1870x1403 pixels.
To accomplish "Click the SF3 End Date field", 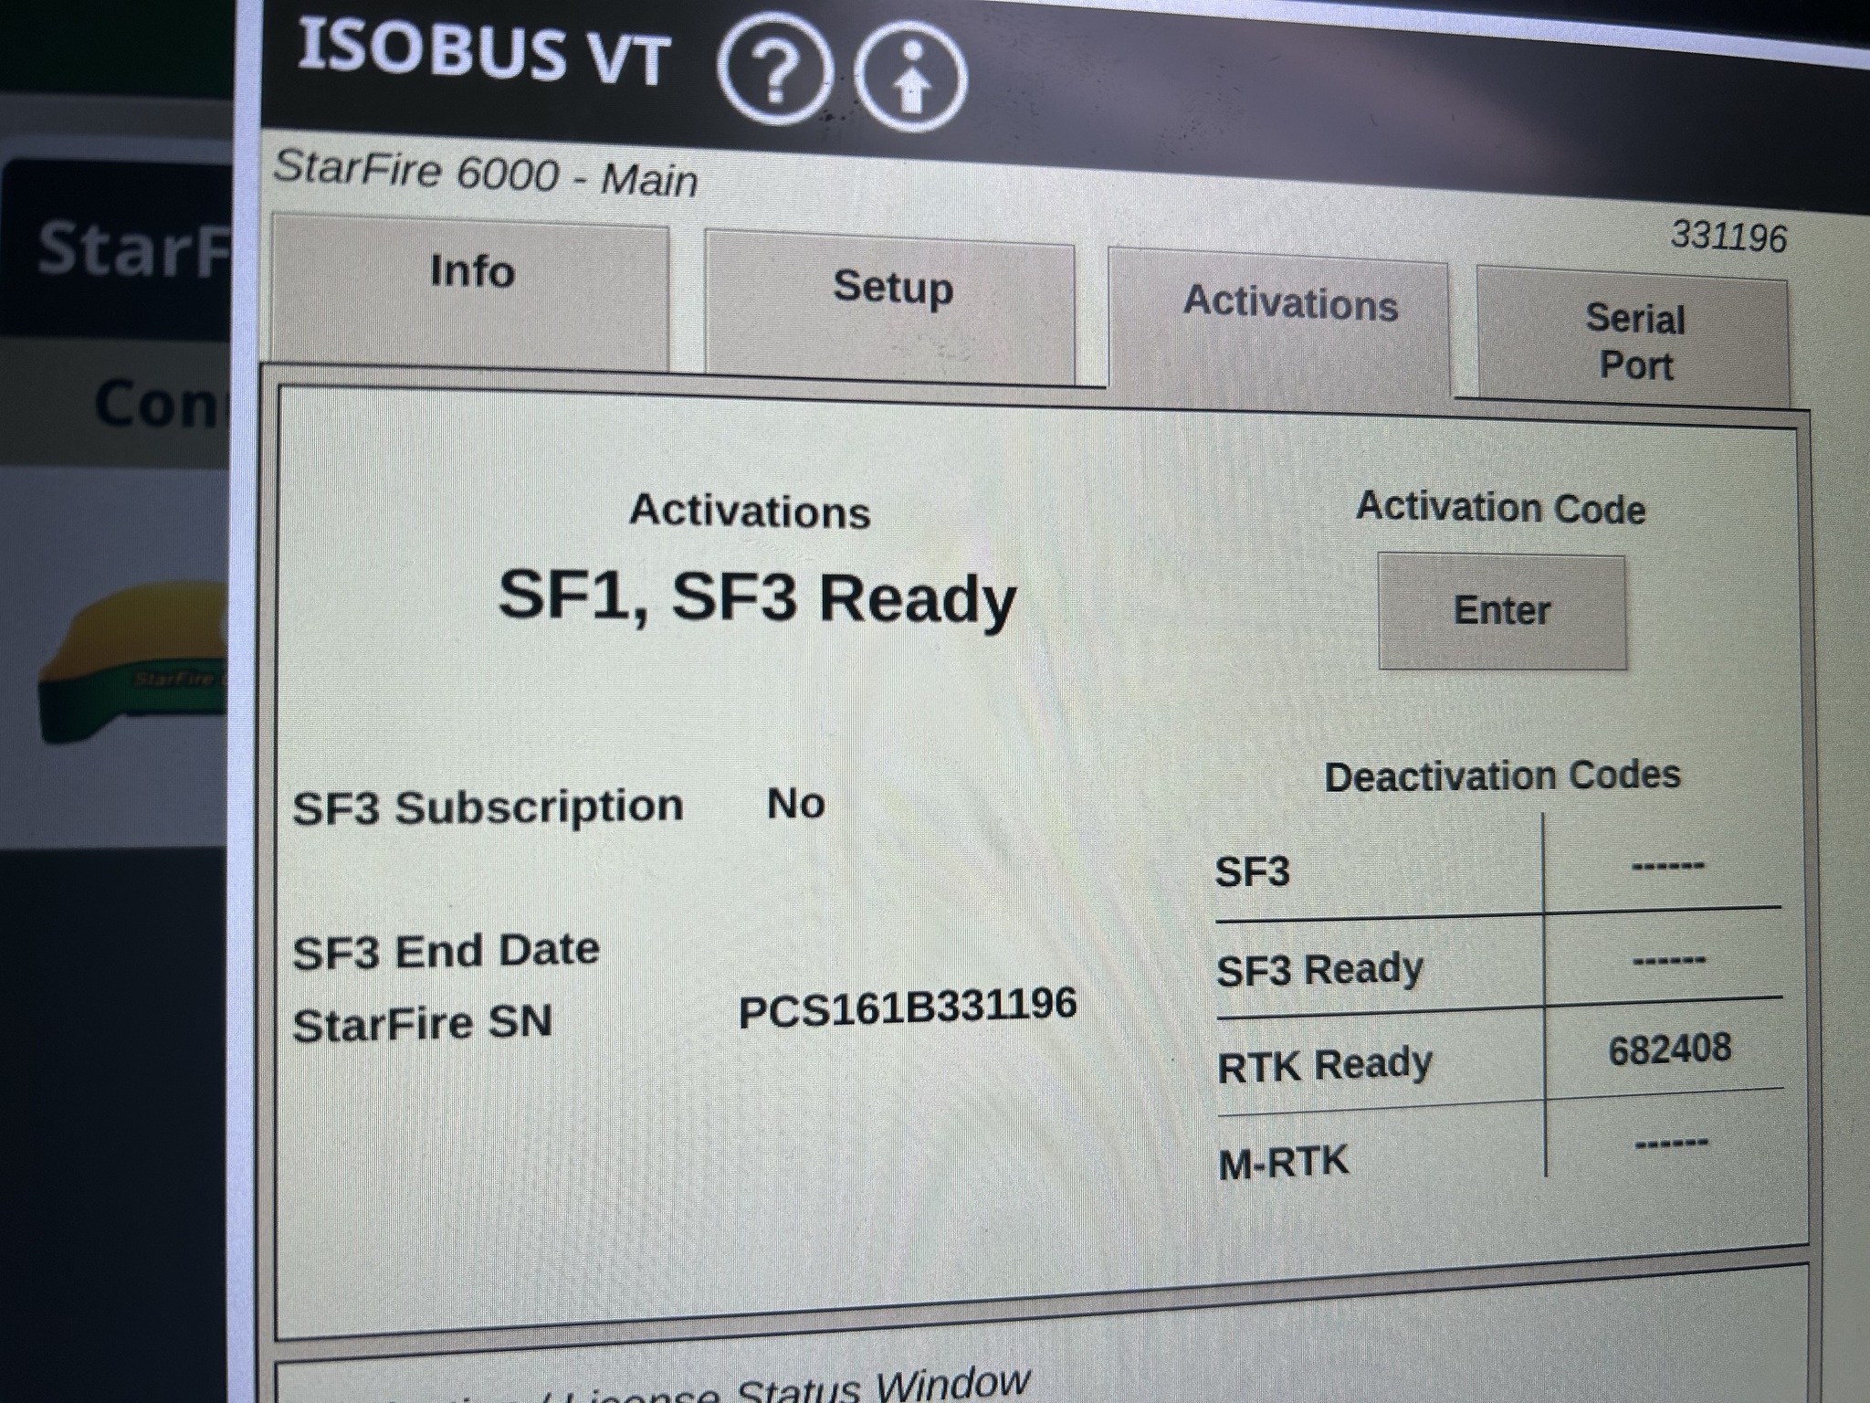I will click(x=446, y=952).
